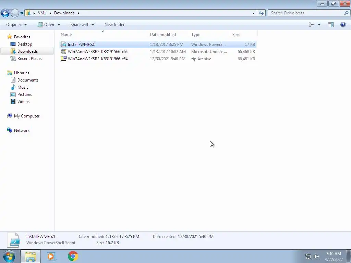
Task: Expand the arrow after Downloads breadcrumb
Action: point(78,13)
